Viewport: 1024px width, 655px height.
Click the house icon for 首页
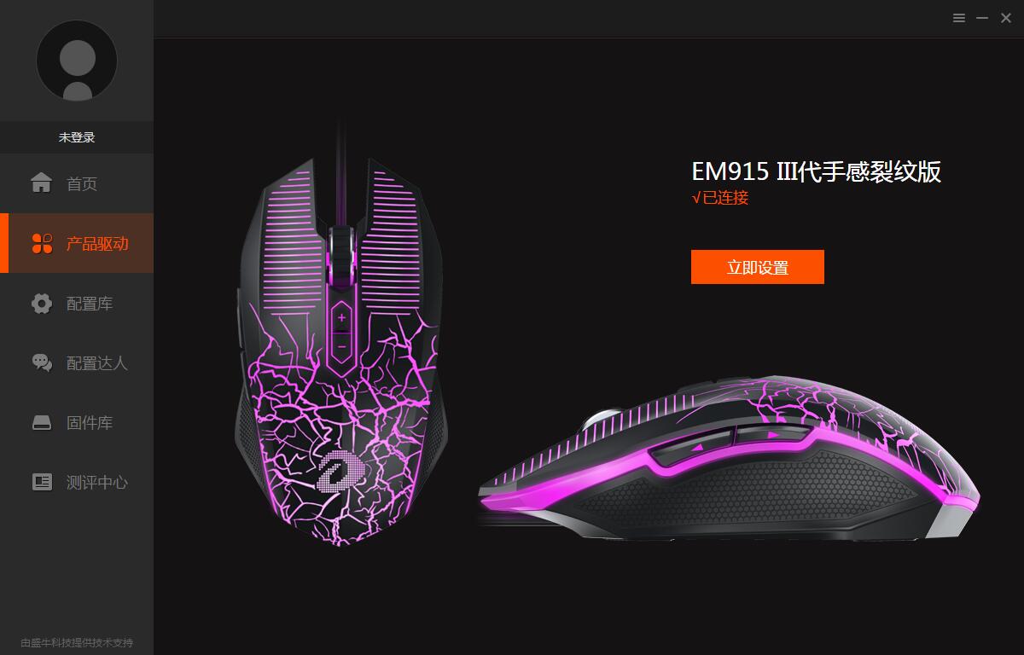coord(41,183)
